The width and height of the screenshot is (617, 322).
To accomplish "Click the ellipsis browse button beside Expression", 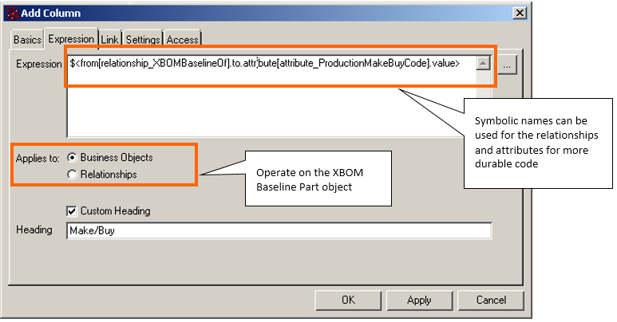I will point(508,66).
